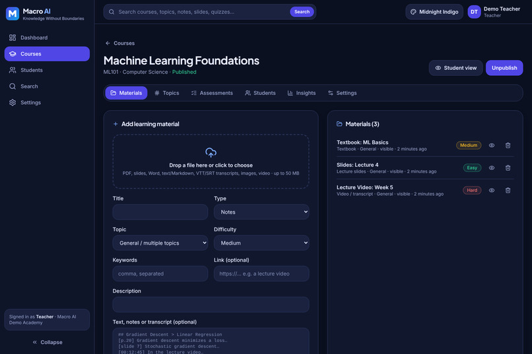The width and height of the screenshot is (532, 354).
Task: Toggle visibility of Slides: Lecture 4
Action: coord(491,167)
